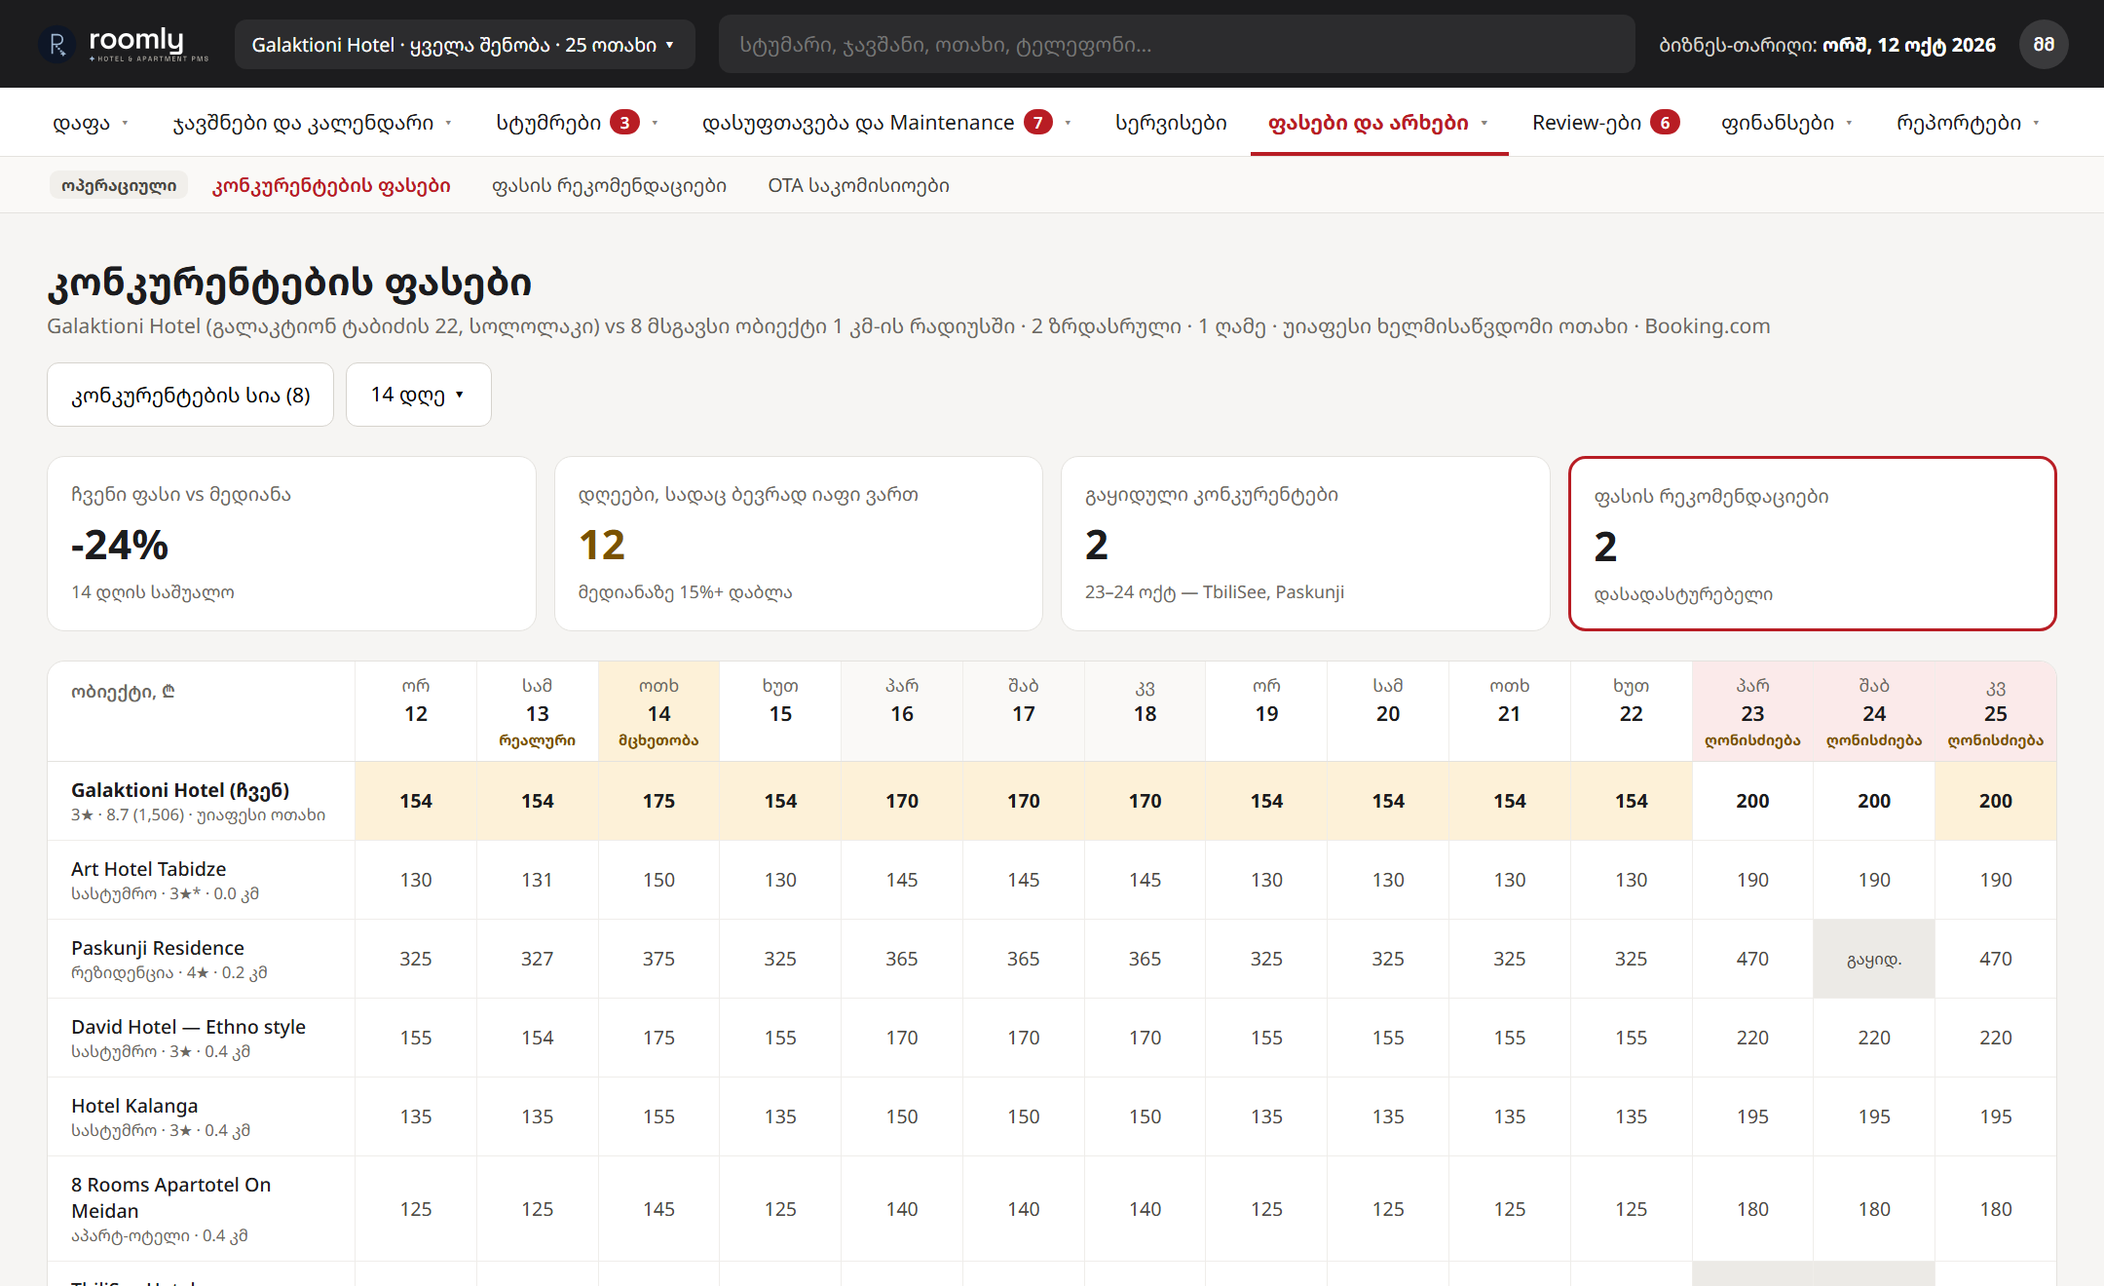This screenshot has height=1286, width=2104.
Task: Click the roomly logo icon
Action: coord(56,45)
